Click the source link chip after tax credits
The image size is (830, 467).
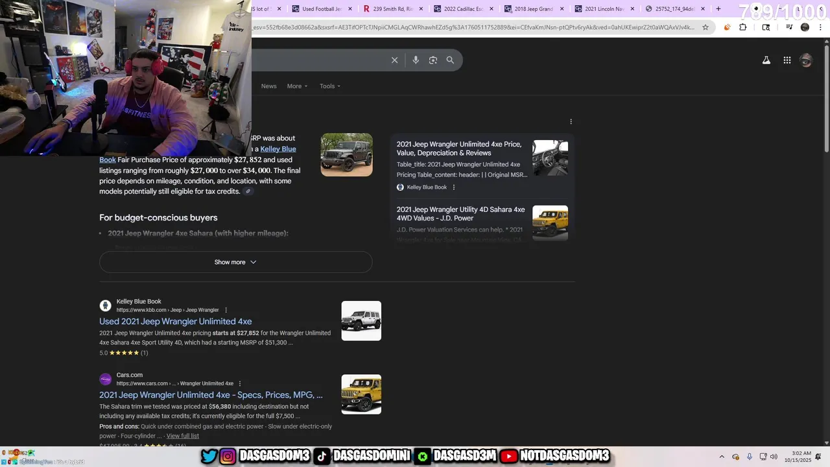(248, 191)
